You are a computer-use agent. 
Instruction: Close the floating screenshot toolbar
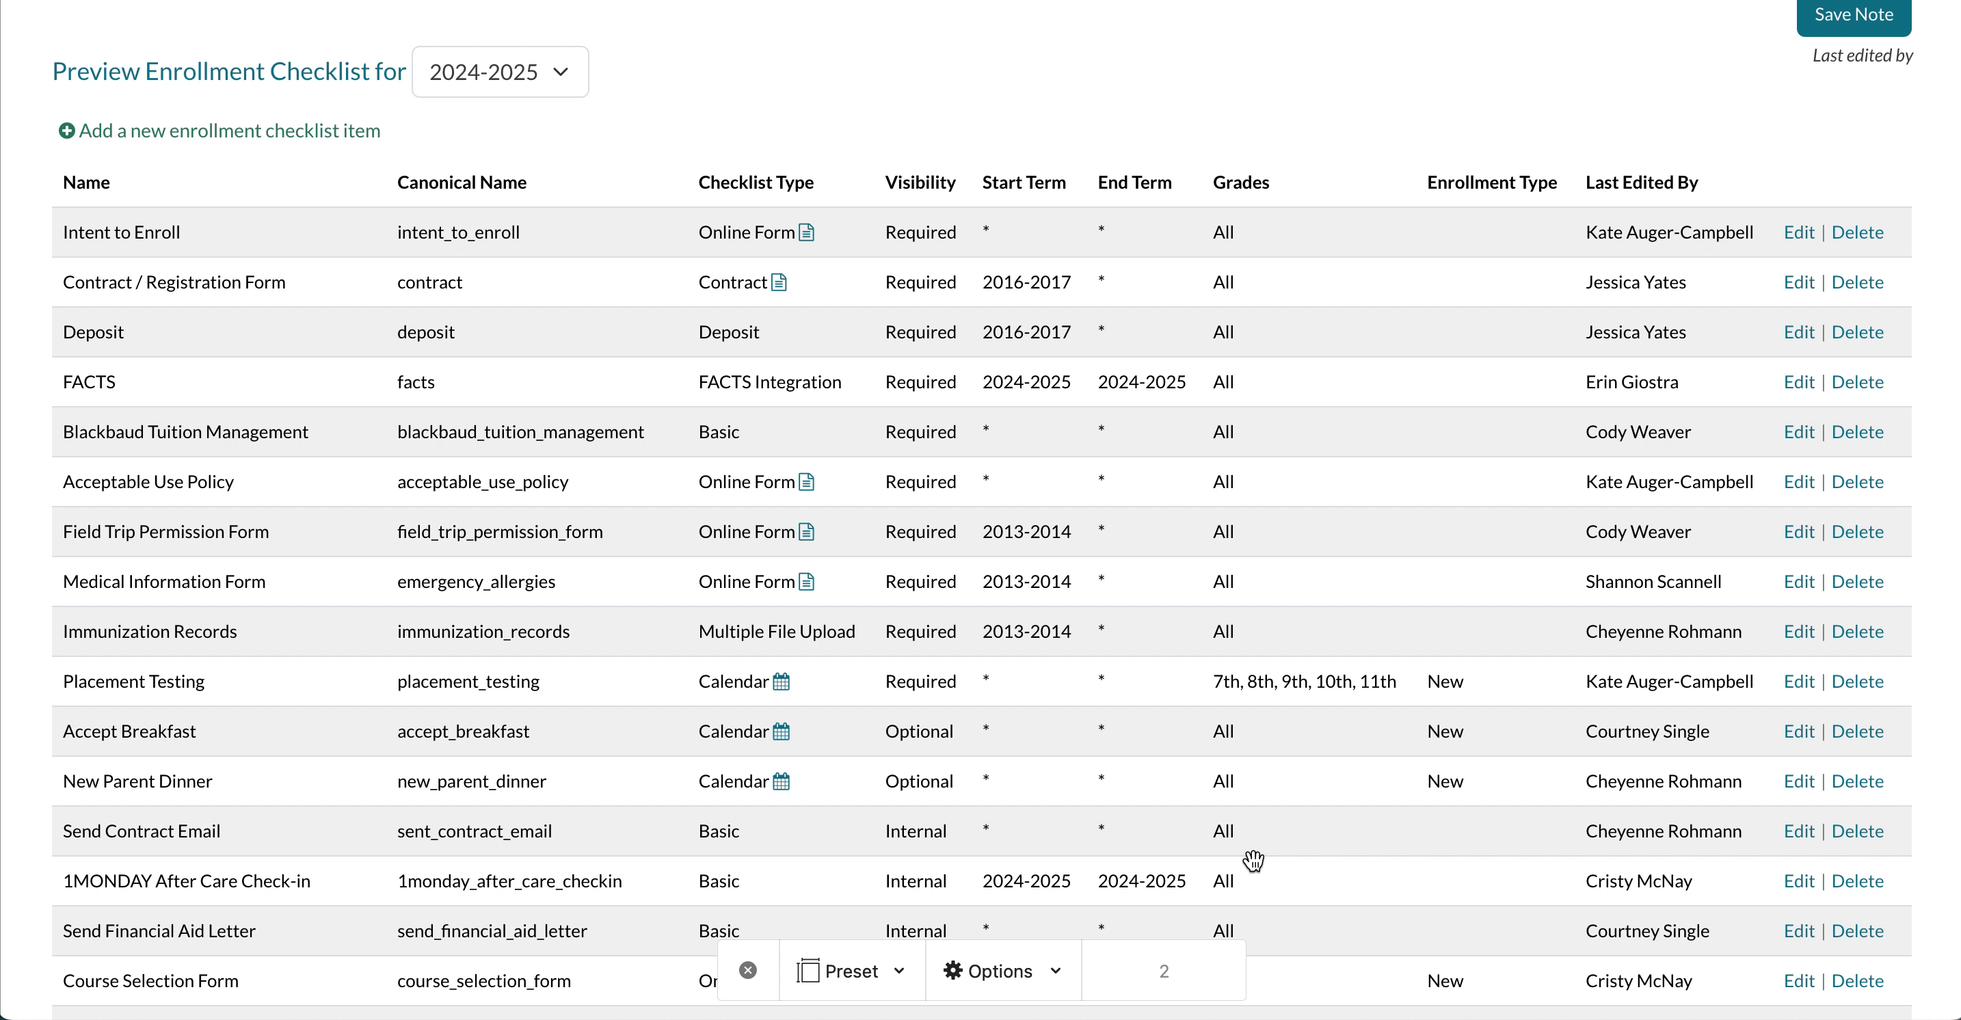click(747, 971)
